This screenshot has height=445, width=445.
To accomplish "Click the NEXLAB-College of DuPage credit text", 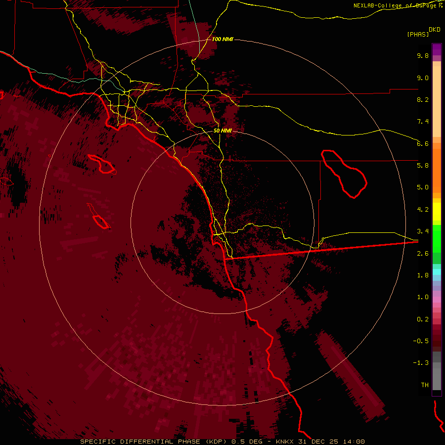I will coord(398,5).
